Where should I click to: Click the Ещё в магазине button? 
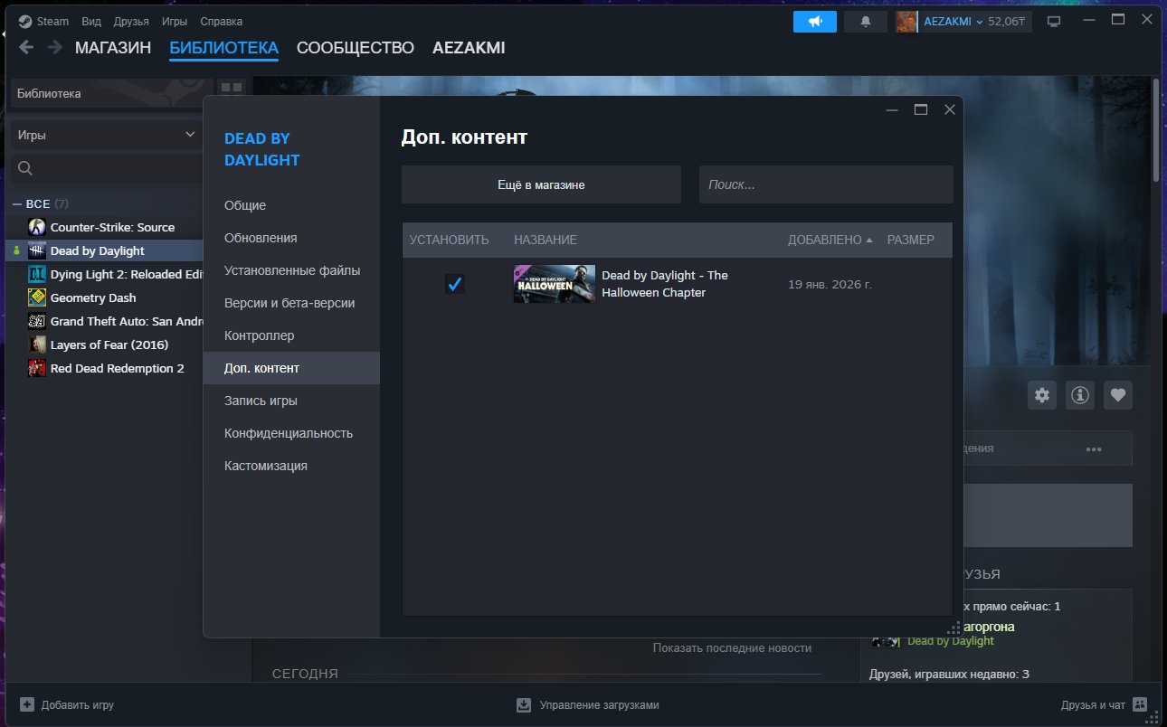[541, 184]
